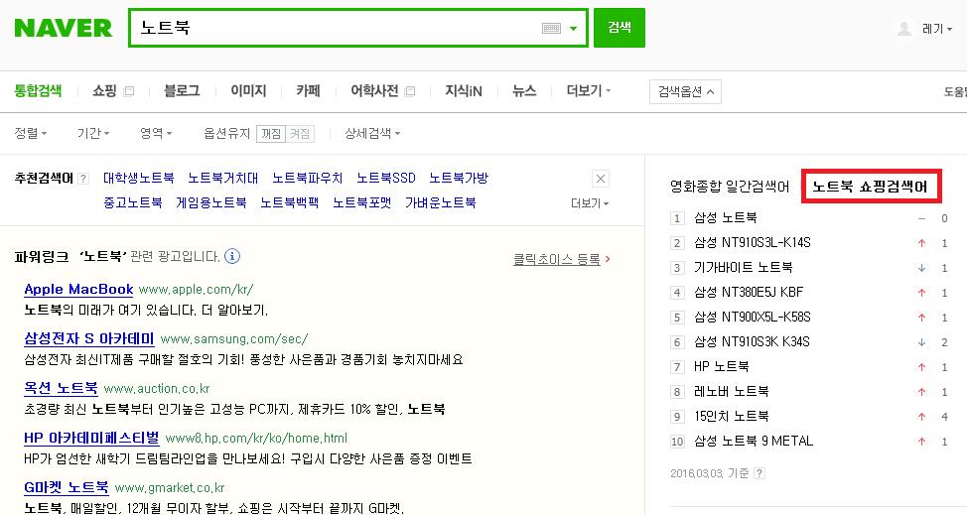Turn 옵션유지 to 켜짐
967x515 pixels.
[x=300, y=134]
